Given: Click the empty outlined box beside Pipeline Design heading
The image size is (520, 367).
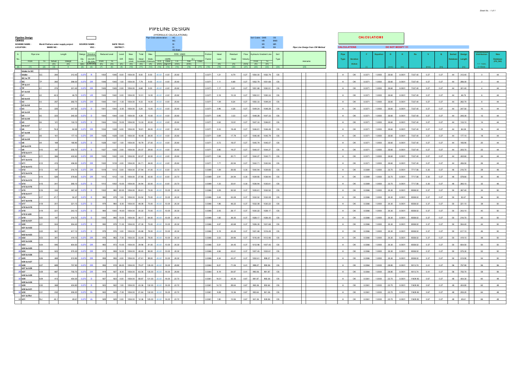Looking at the screenshot, I should (91, 38).
